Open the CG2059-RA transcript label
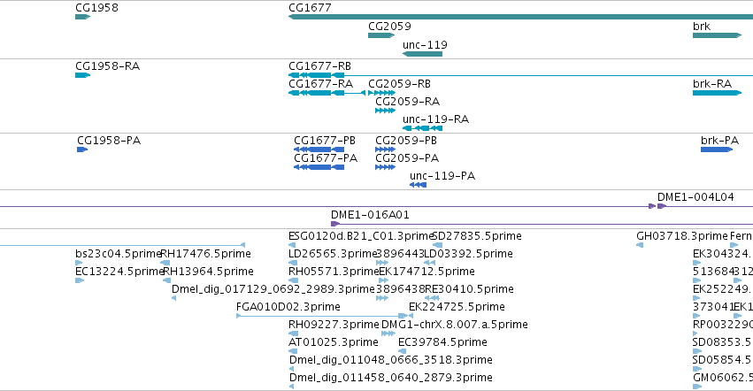The width and height of the screenshot is (753, 391). pyautogui.click(x=408, y=102)
